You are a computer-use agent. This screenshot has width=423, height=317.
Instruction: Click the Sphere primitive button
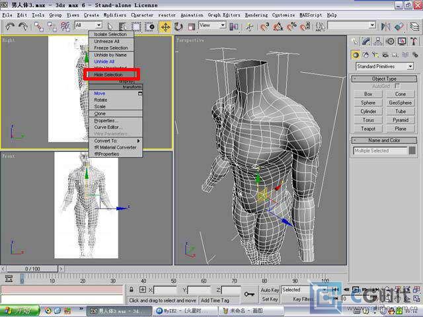click(x=368, y=103)
